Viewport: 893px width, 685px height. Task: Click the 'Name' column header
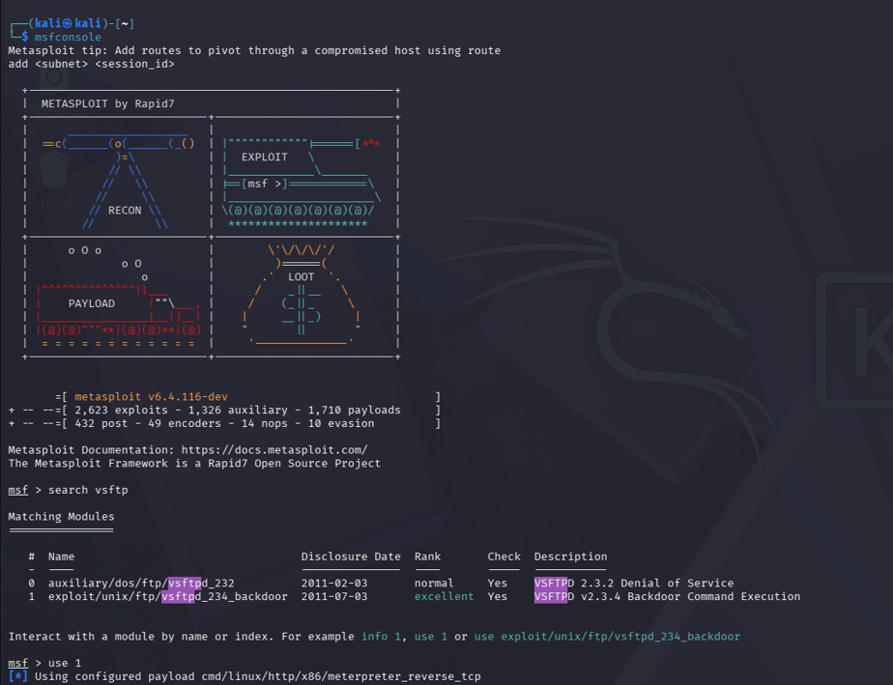(61, 557)
